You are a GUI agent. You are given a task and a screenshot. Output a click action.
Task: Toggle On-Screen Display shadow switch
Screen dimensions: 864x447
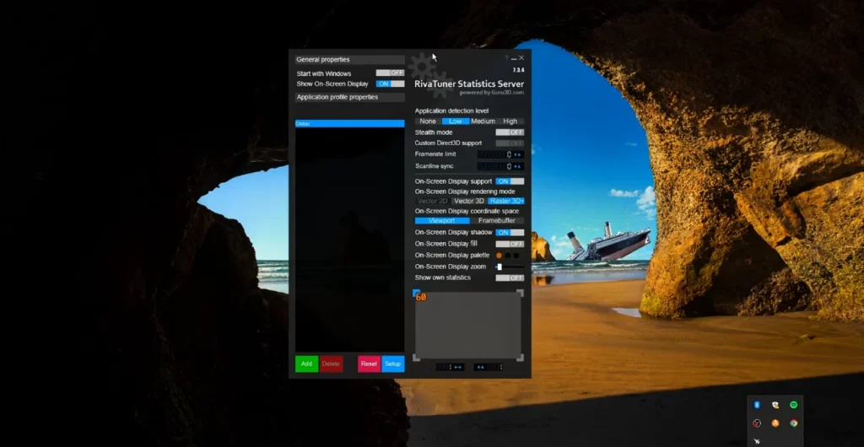tap(510, 232)
